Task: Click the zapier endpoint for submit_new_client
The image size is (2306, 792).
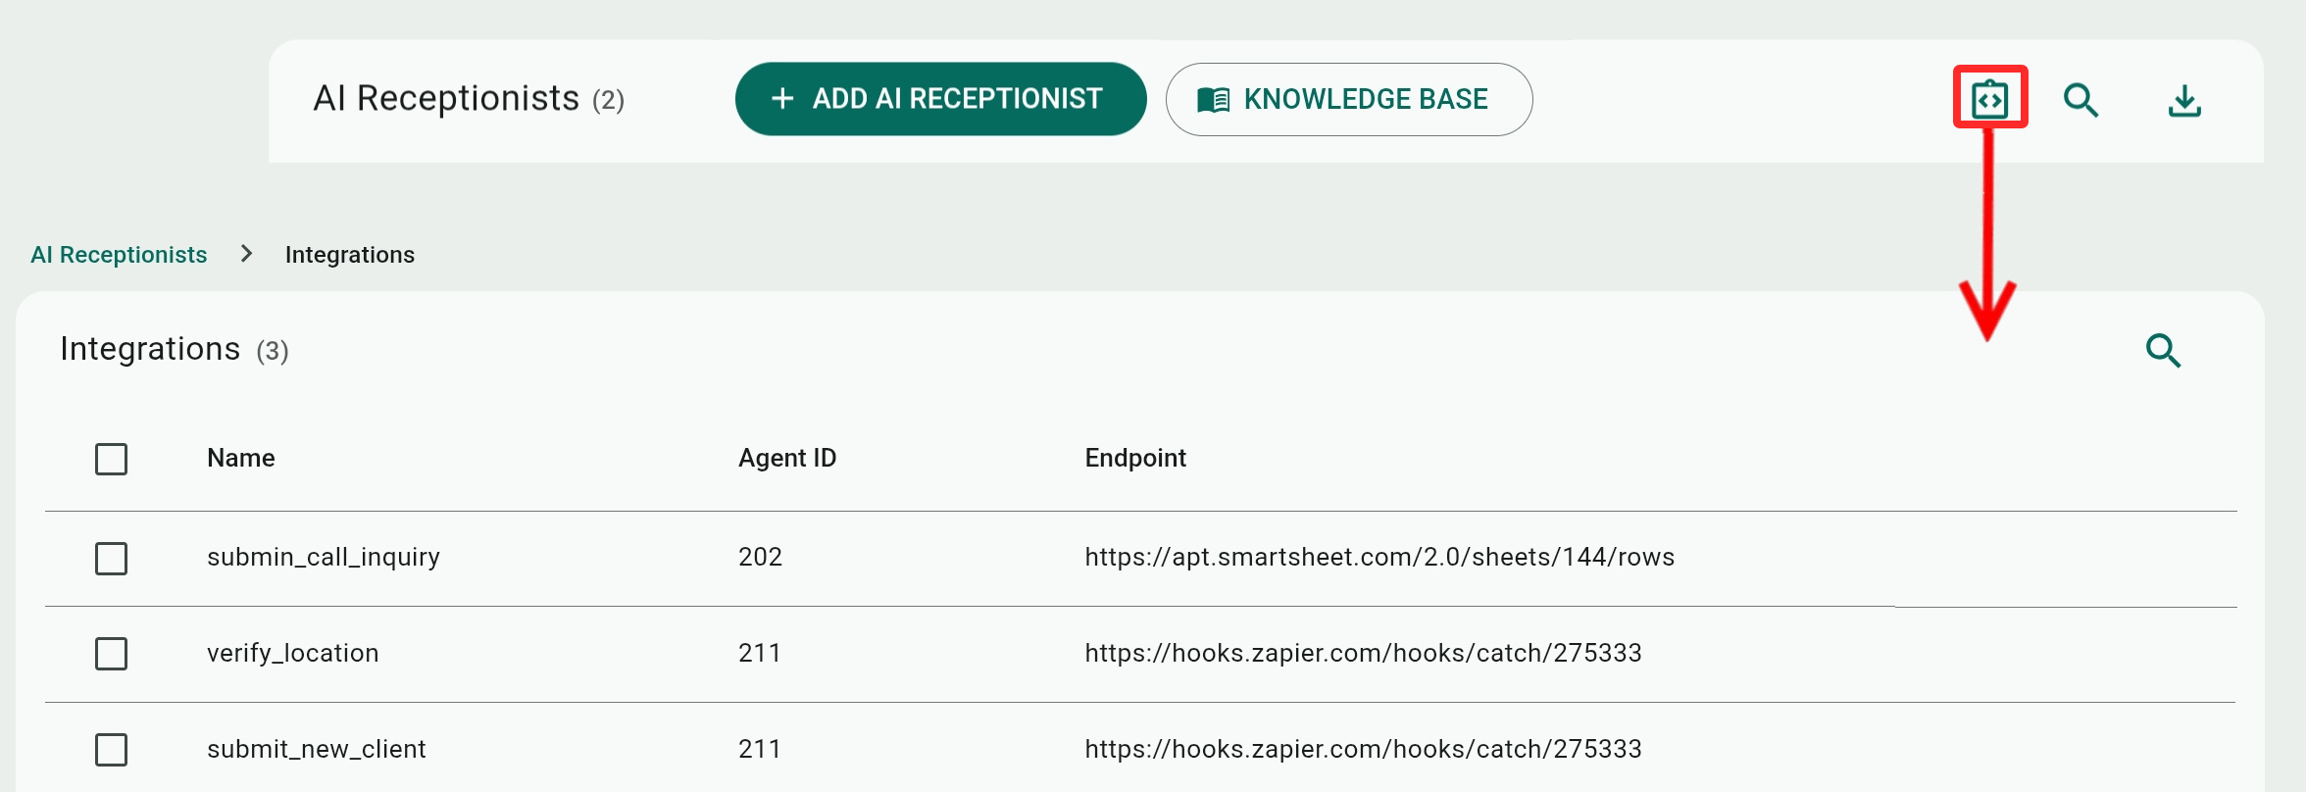Action: [1363, 749]
